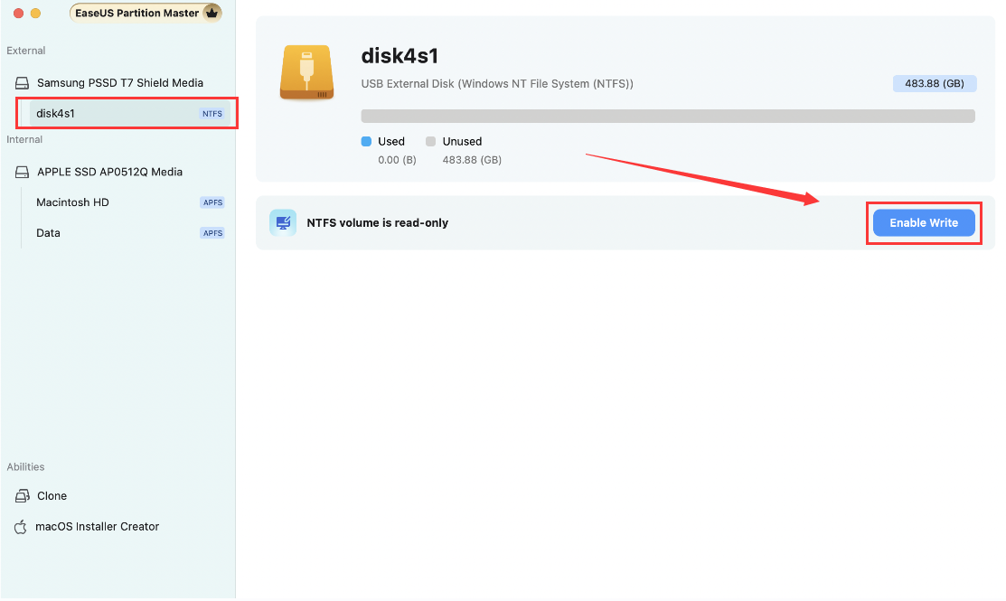
Task: Minimize window with yellow button
Action: [36, 13]
